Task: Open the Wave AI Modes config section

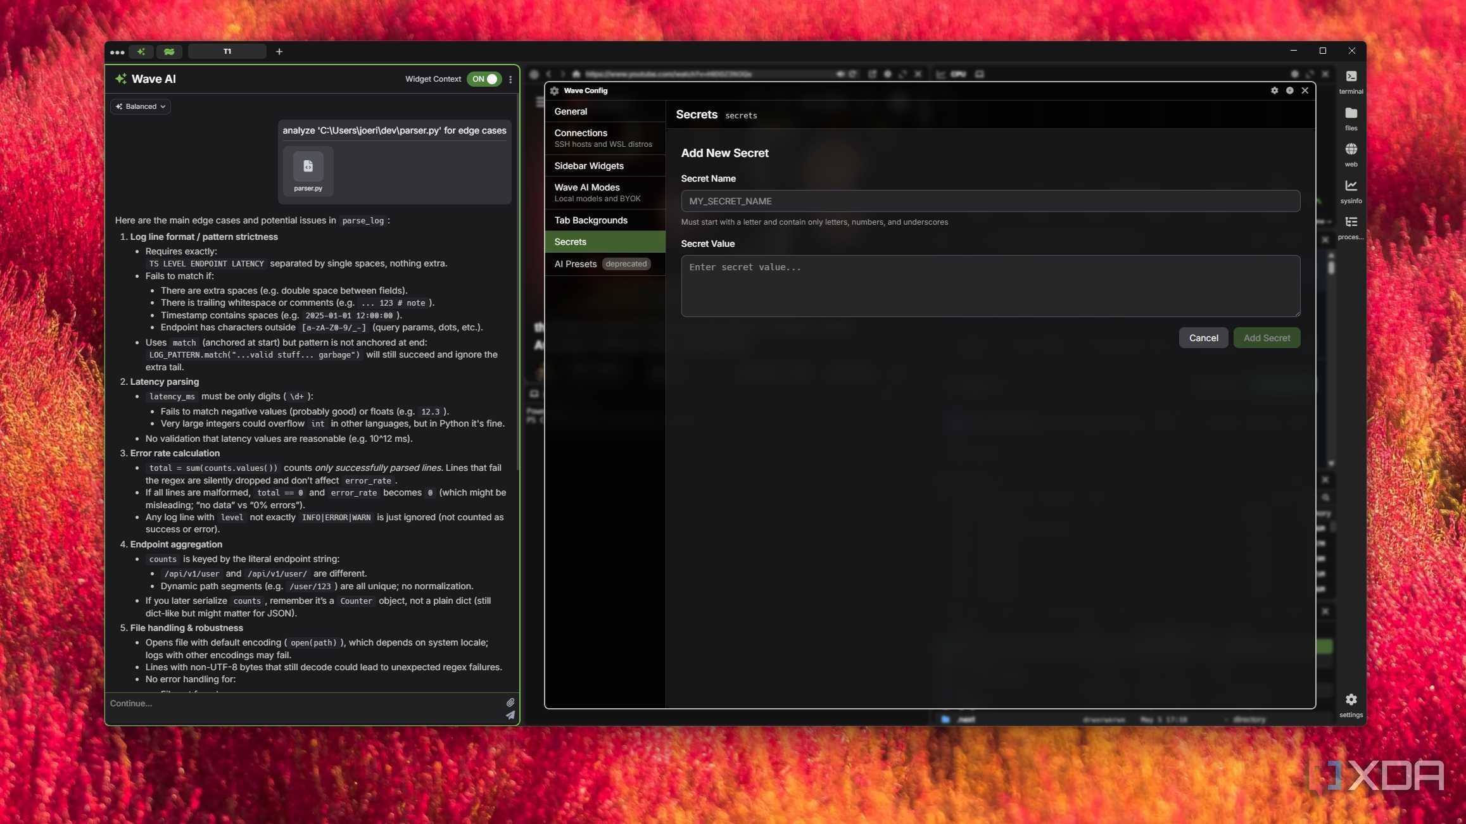Action: point(605,193)
